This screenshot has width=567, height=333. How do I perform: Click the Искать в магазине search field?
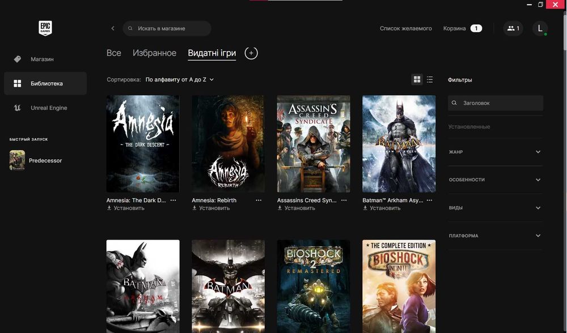tap(167, 28)
